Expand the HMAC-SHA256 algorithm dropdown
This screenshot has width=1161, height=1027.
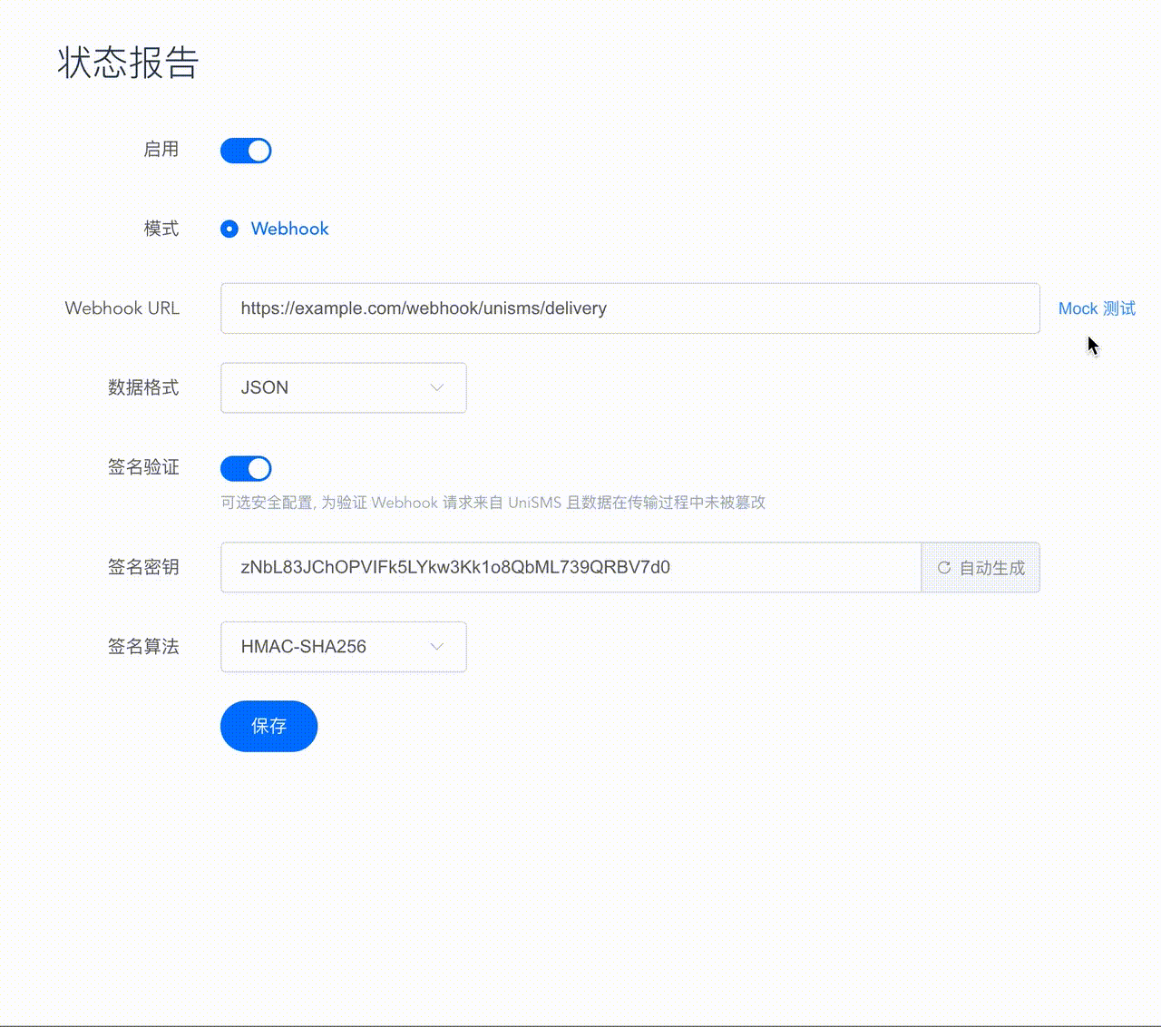[343, 647]
